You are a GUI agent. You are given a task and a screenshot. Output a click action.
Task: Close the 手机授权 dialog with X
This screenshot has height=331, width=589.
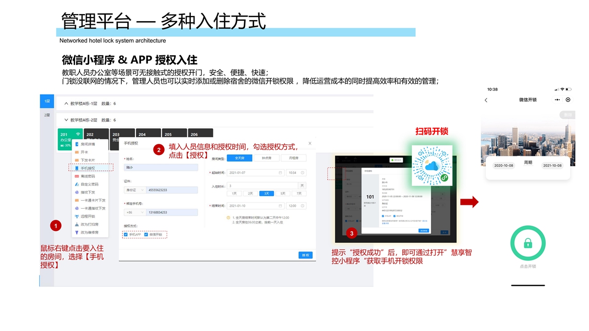click(x=310, y=143)
